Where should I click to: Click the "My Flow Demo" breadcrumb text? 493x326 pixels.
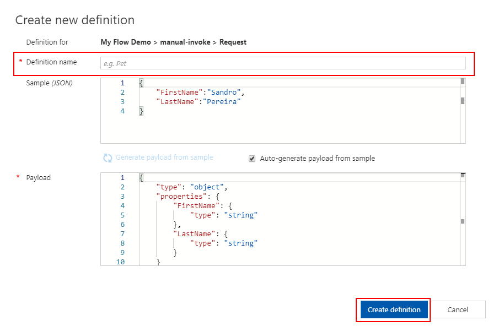[x=126, y=42]
